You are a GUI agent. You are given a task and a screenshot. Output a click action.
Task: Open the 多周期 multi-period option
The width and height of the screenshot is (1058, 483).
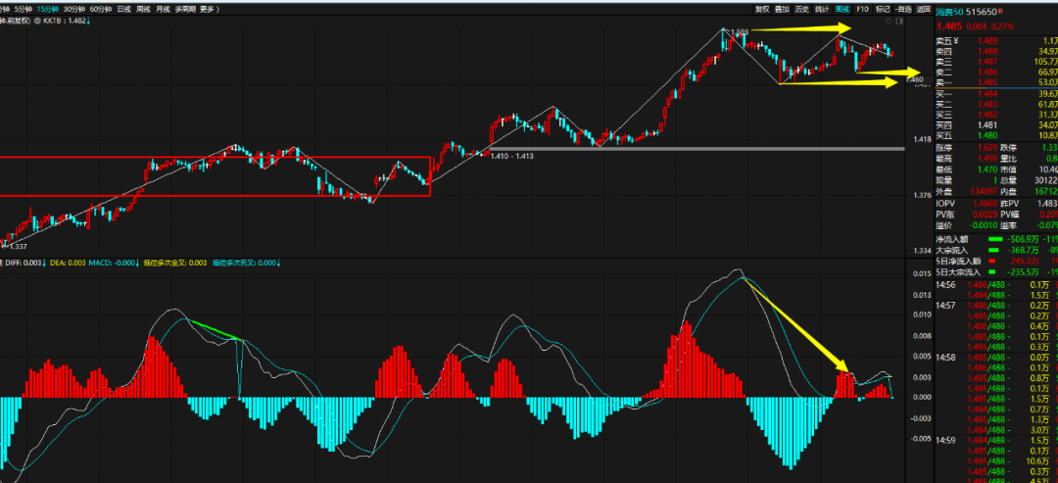(184, 10)
